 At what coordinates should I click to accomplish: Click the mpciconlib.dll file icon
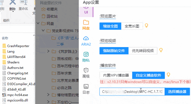pos(4,100)
